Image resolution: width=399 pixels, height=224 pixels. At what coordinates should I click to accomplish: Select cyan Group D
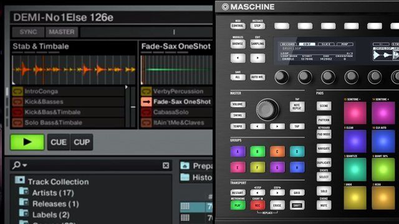coord(297,152)
